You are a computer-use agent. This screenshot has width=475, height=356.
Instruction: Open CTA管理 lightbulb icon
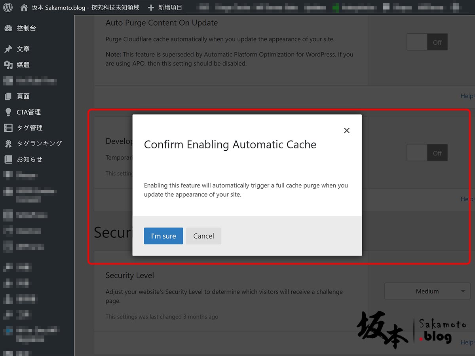pyautogui.click(x=8, y=112)
